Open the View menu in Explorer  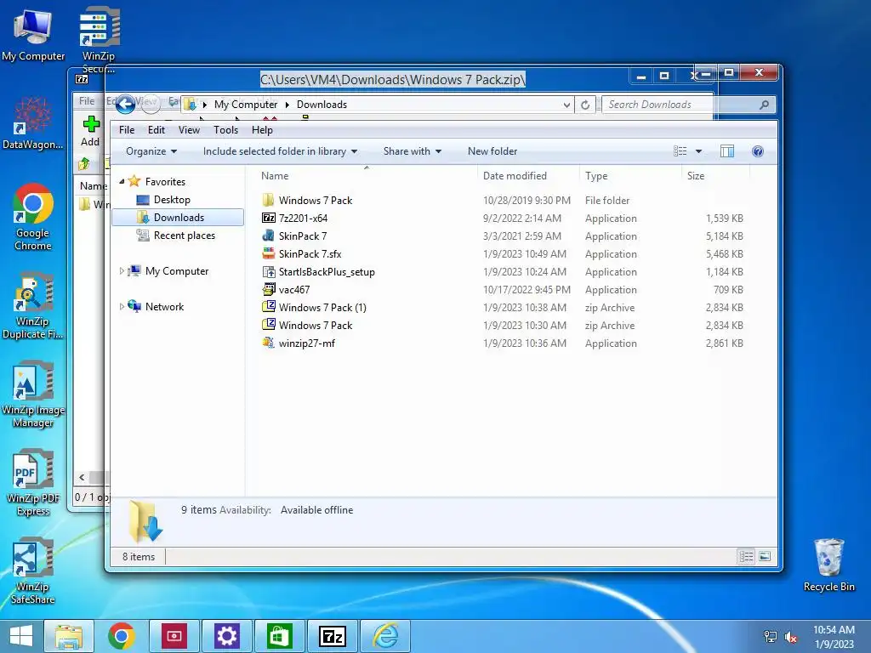(x=189, y=130)
